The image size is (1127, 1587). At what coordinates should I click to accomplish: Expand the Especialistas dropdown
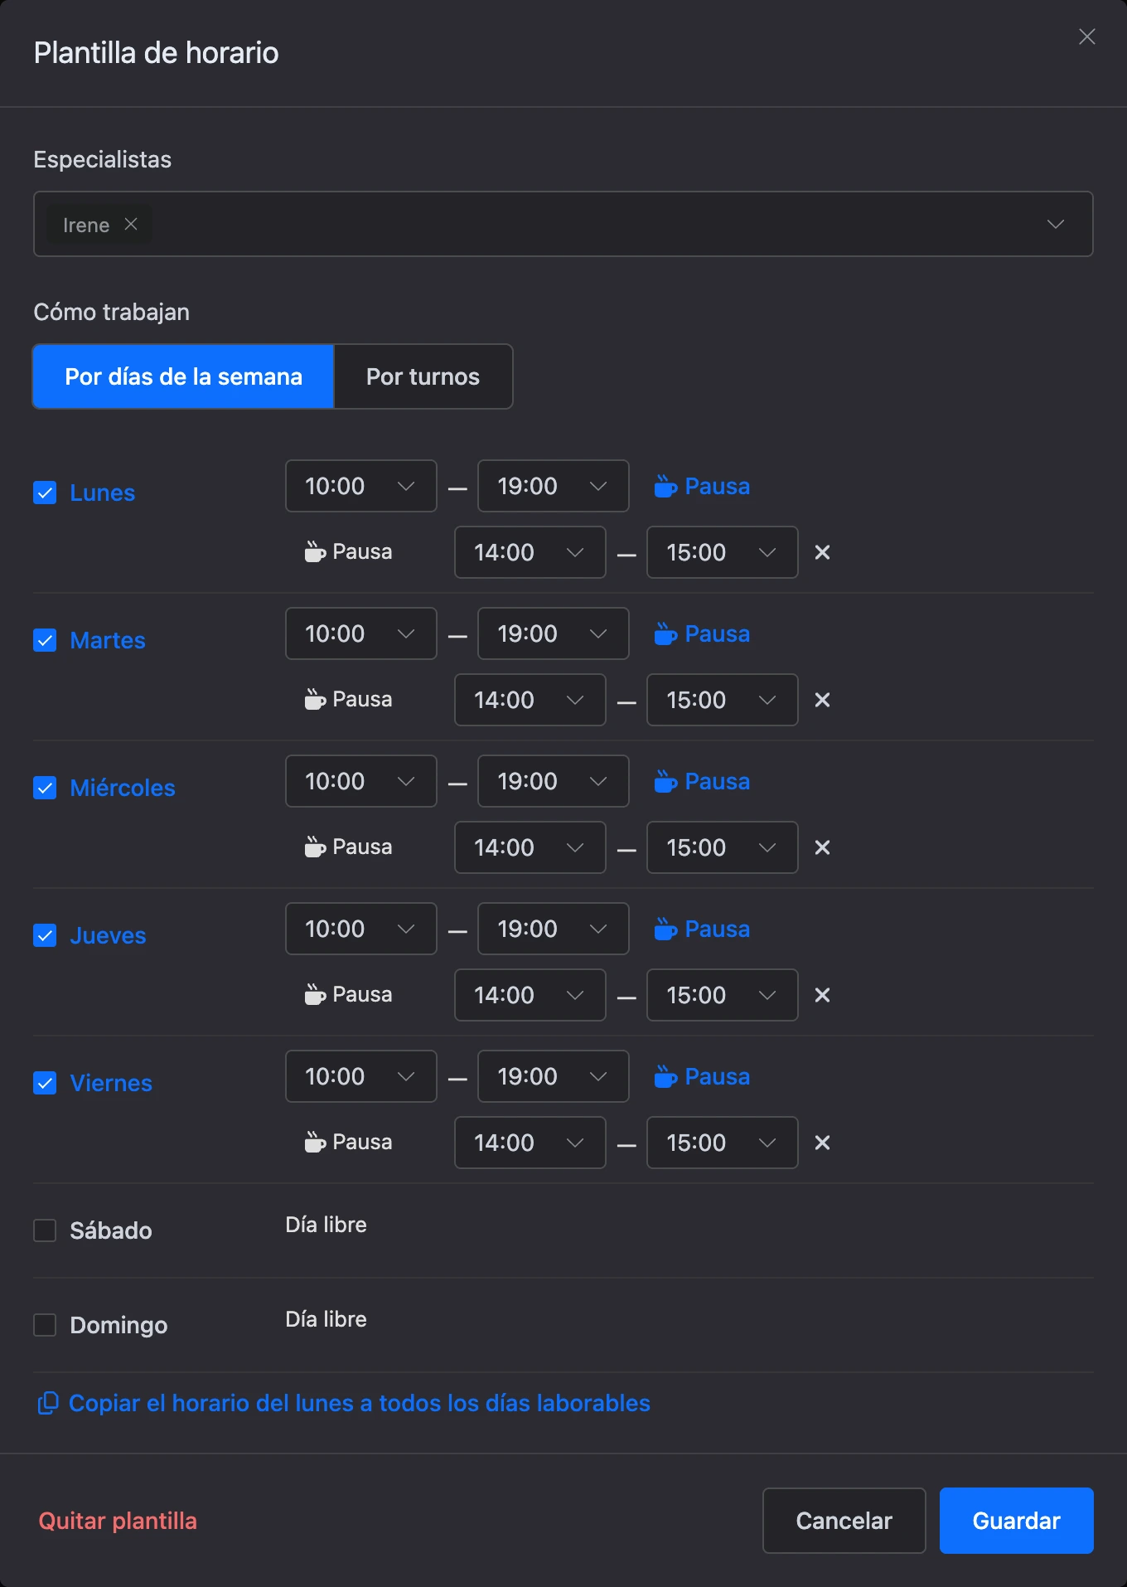[x=1055, y=224]
